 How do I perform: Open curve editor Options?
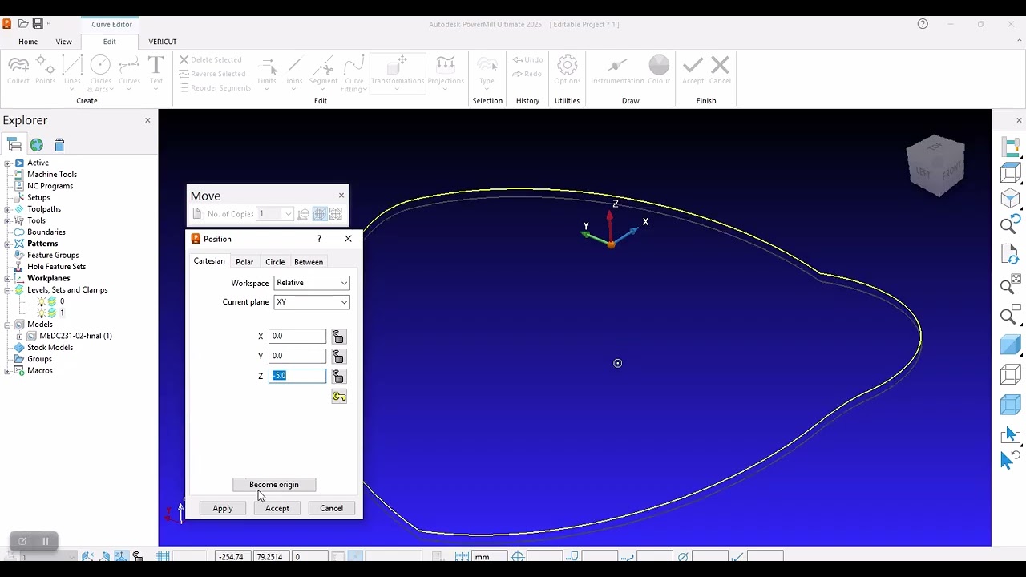coord(567,70)
